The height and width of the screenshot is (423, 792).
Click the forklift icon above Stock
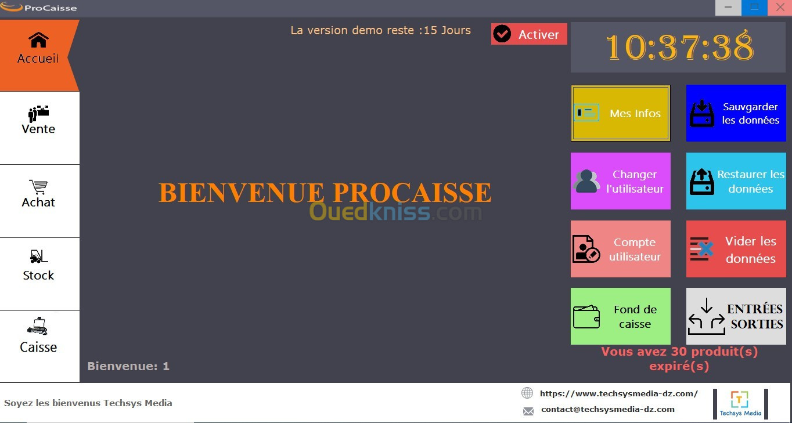tap(38, 256)
